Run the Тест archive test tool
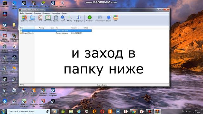 pyautogui.click(x=40, y=18)
